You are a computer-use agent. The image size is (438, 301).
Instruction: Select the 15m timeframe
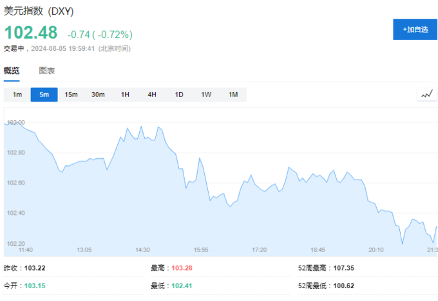71,95
